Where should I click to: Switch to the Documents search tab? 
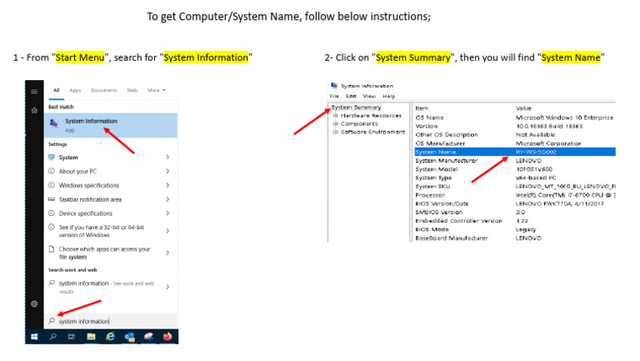[x=103, y=90]
